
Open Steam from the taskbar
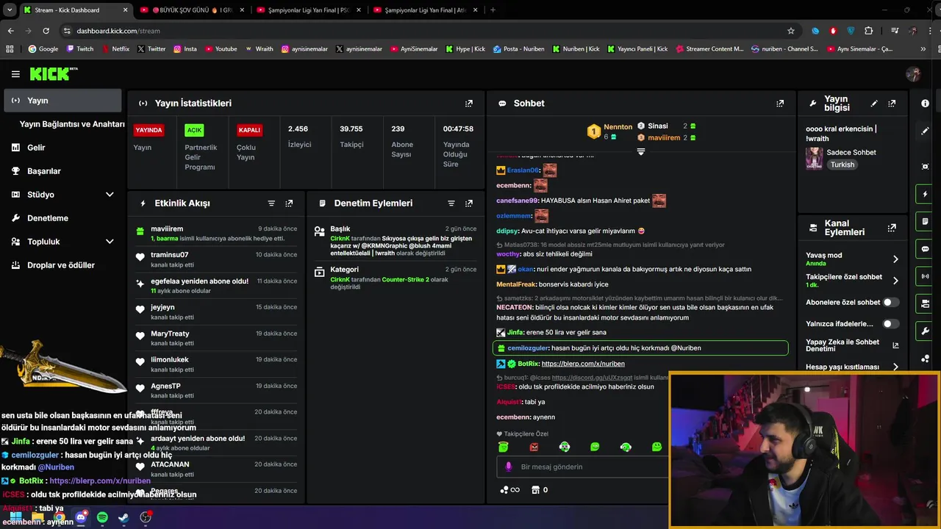[x=124, y=518]
